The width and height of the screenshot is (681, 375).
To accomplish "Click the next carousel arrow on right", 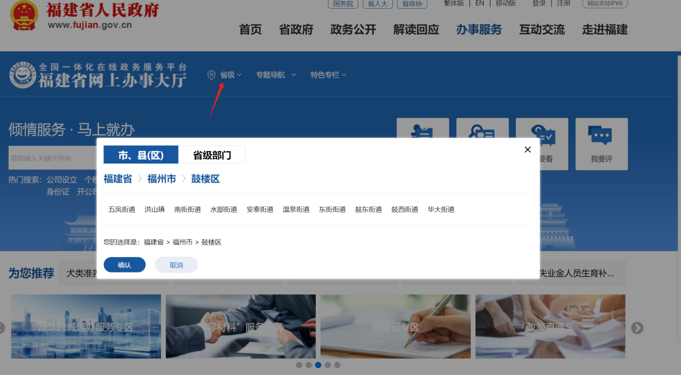I will tap(637, 328).
